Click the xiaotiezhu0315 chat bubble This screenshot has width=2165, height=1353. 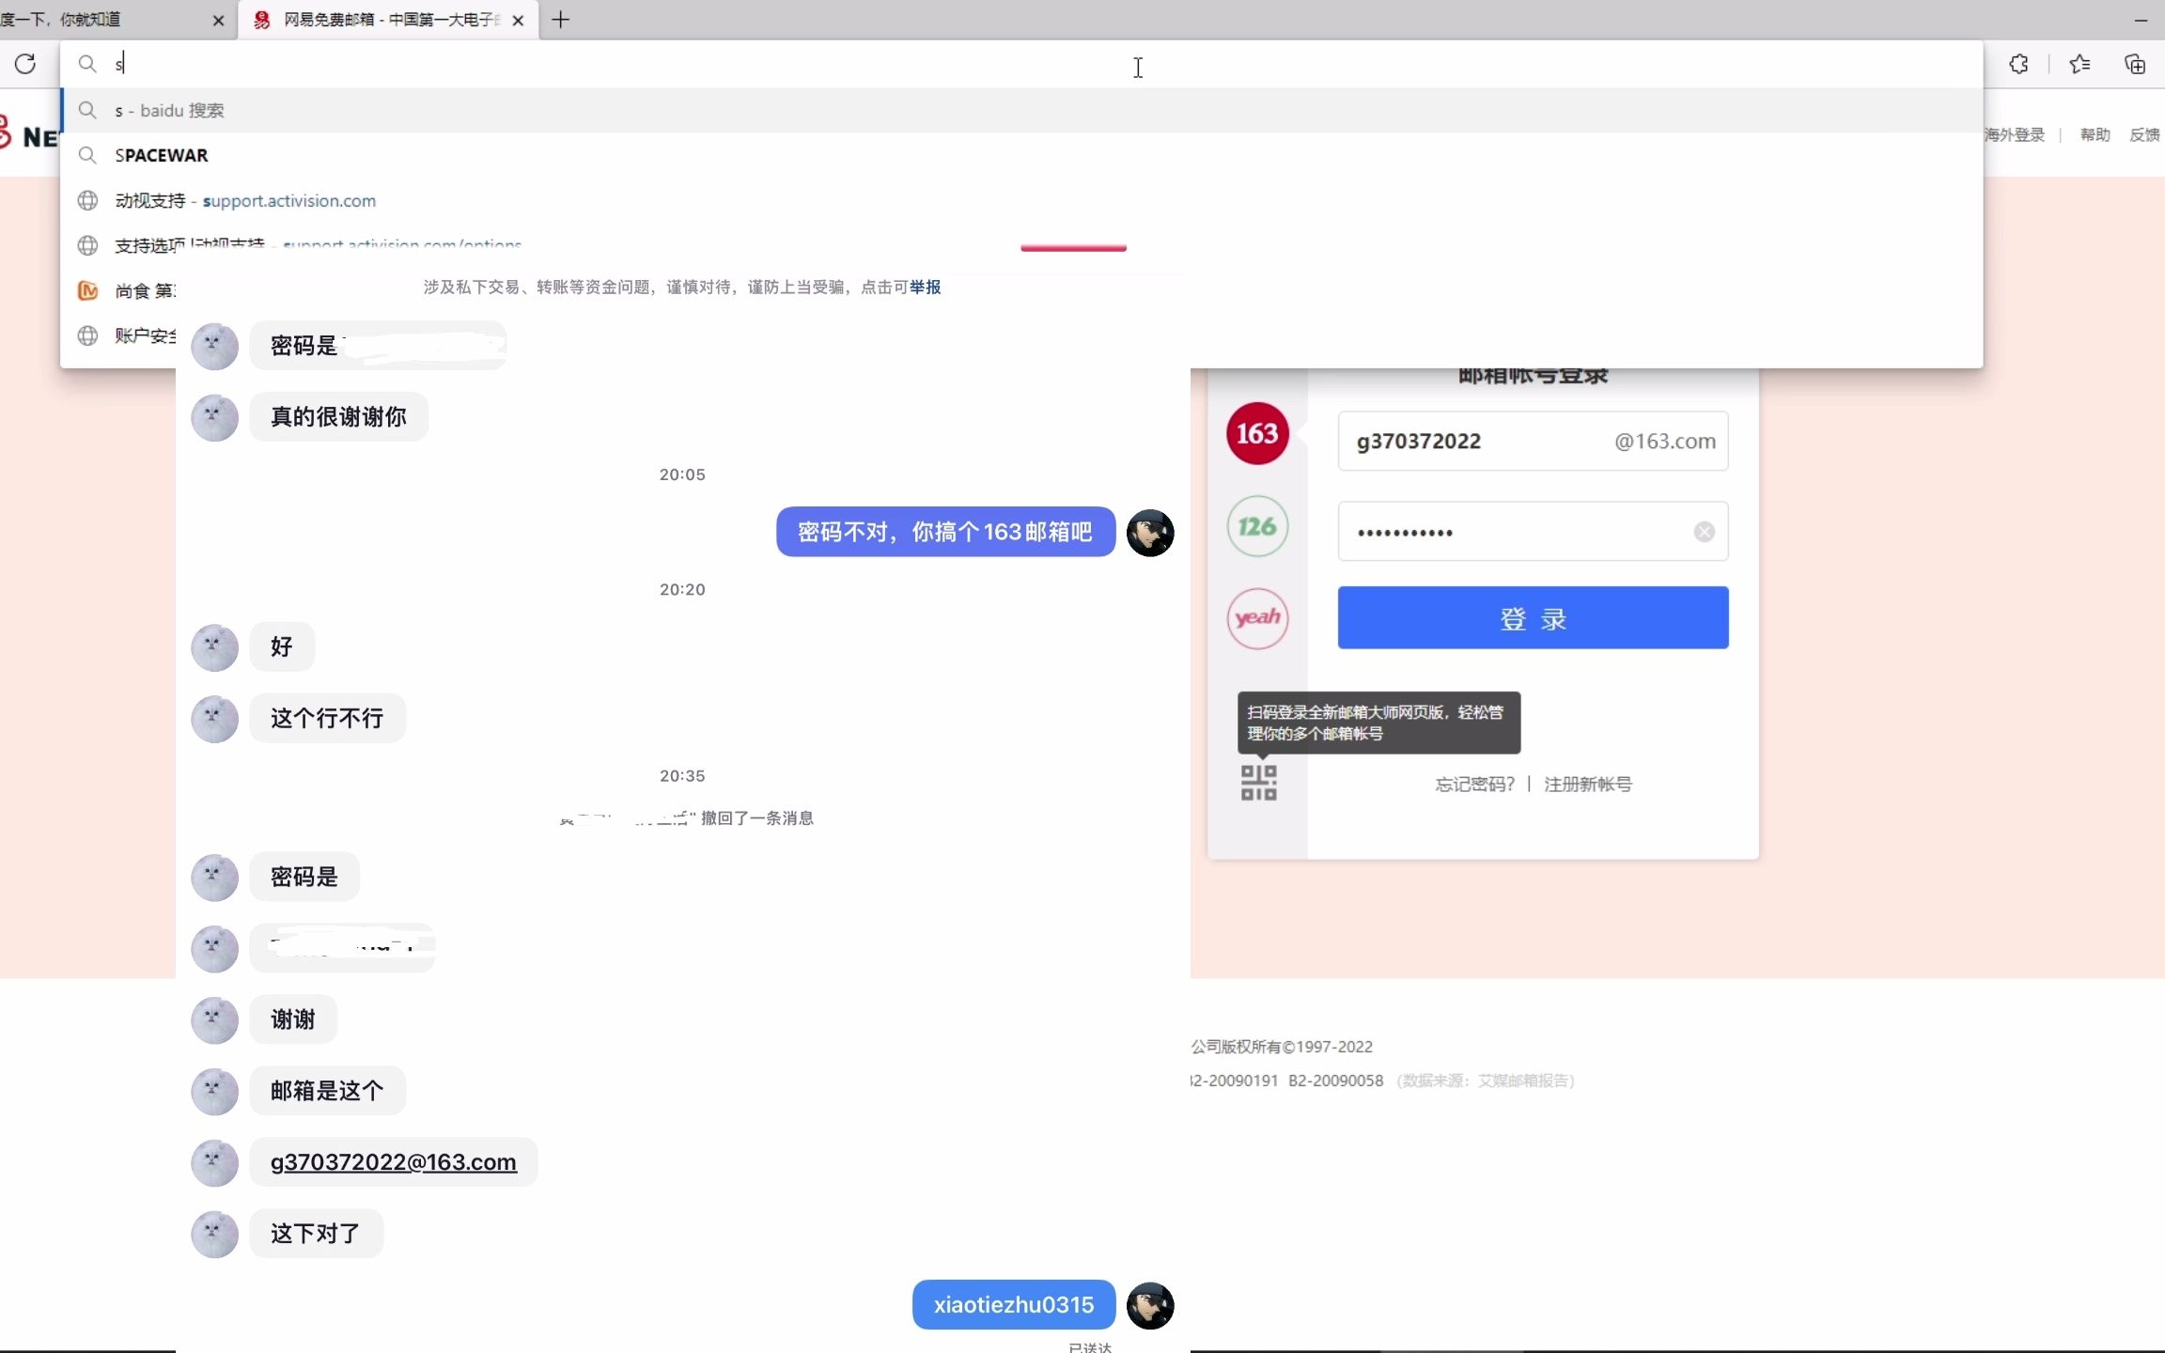1013,1305
